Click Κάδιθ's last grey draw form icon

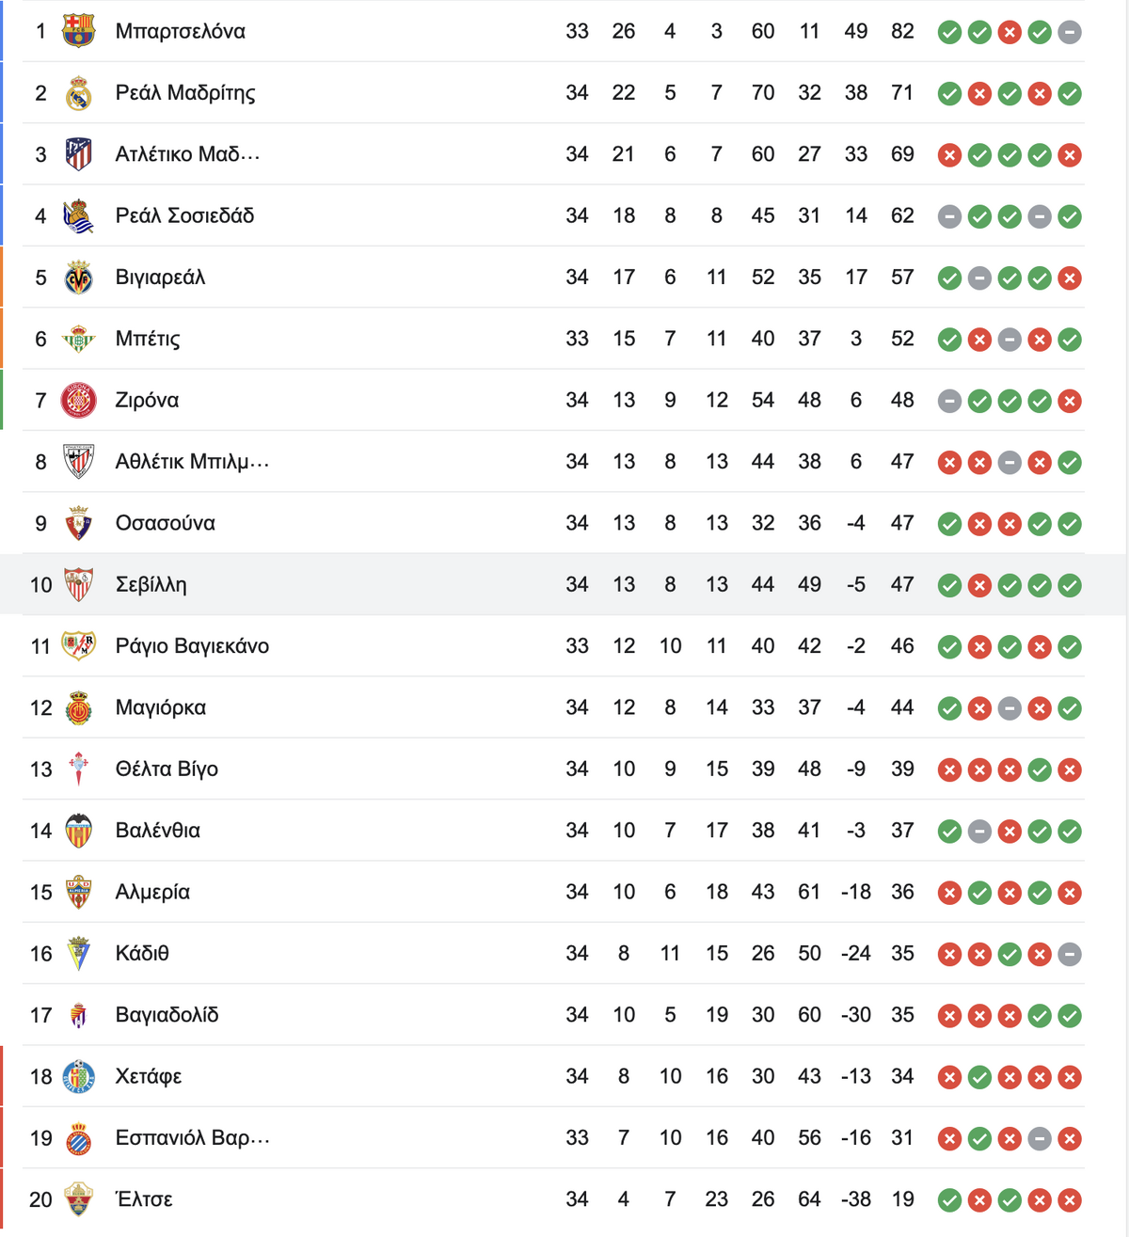pos(1069,955)
